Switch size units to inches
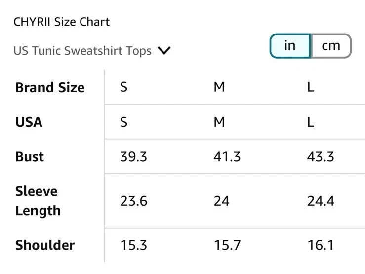Screen dimensions: 365x274 290,46
